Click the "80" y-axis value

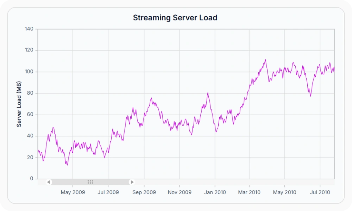click(x=30, y=93)
